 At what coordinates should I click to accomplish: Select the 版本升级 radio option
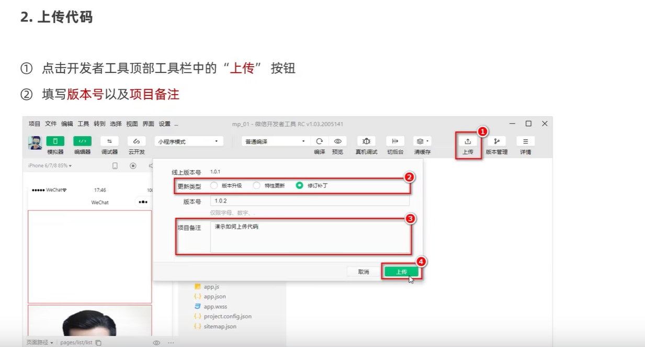213,185
